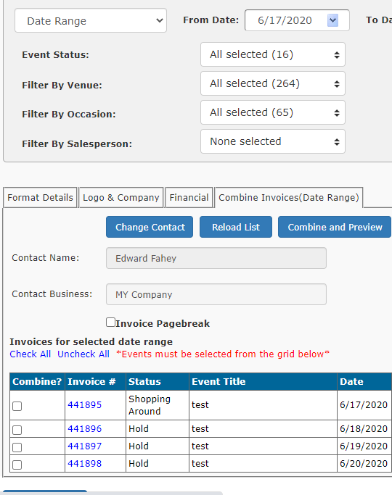
Task: Expand the Event Status multiselect
Action: 273,54
